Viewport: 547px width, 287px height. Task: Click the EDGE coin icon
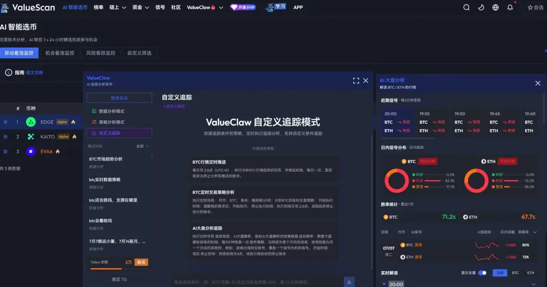31,122
